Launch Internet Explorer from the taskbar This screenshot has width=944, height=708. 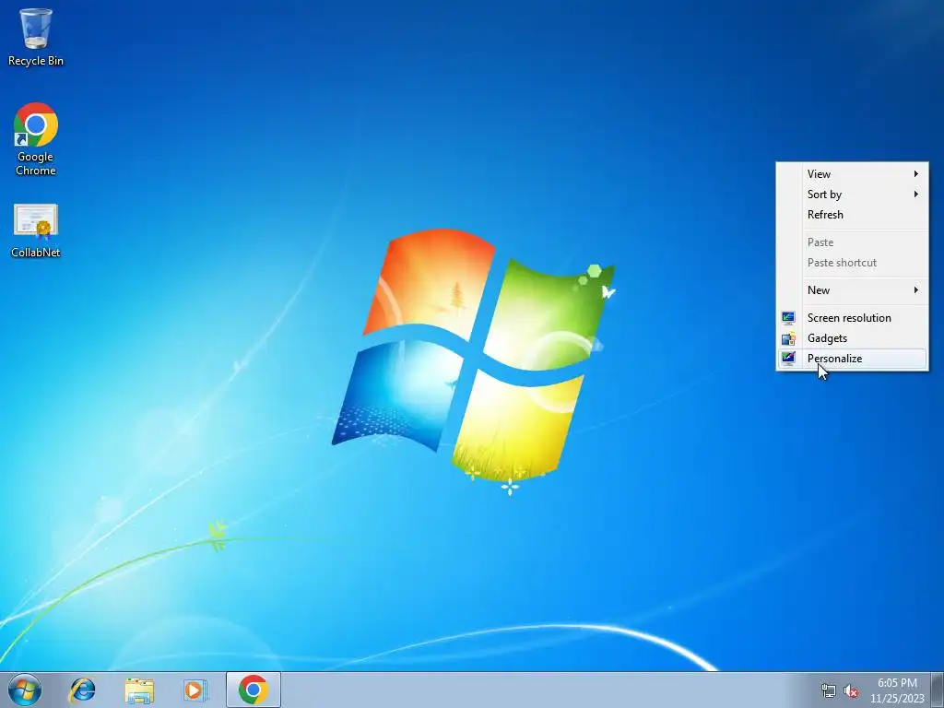coord(82,690)
